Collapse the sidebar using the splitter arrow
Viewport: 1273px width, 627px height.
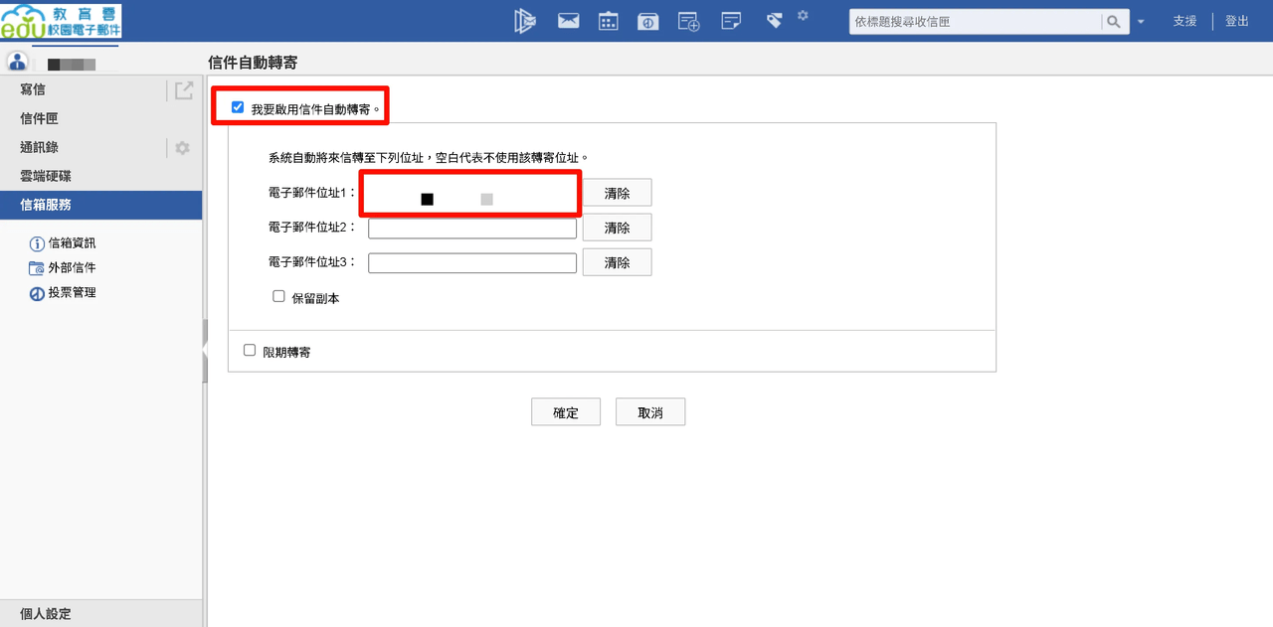tap(205, 351)
